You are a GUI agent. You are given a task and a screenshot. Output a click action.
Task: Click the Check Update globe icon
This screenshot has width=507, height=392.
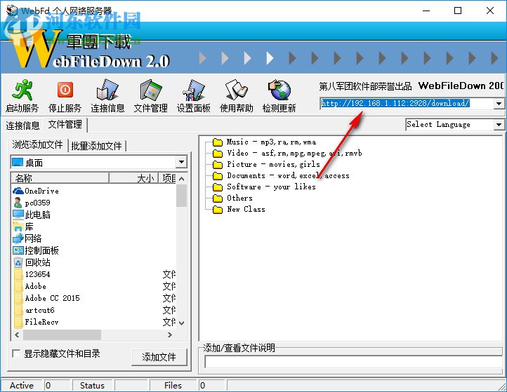click(x=279, y=90)
